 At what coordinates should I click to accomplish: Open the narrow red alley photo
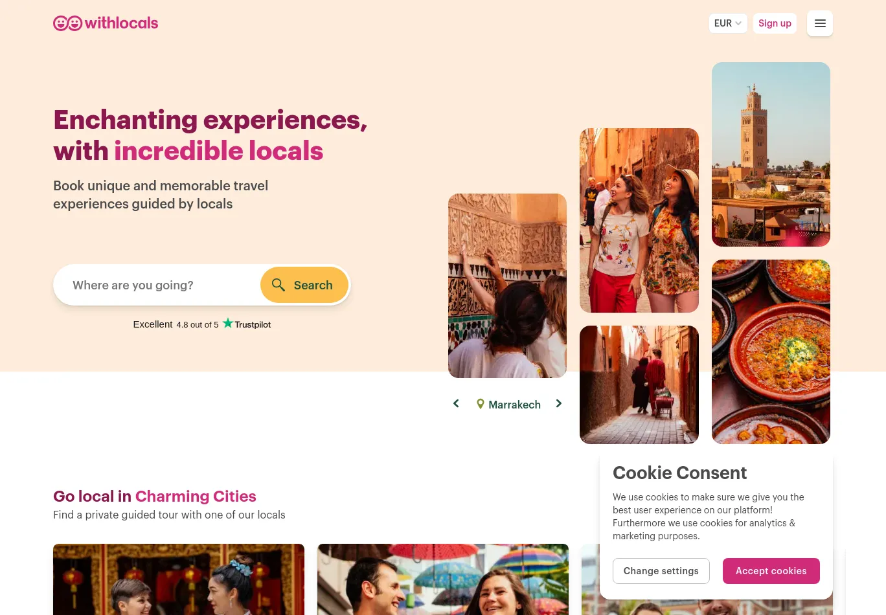tap(639, 385)
